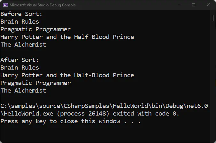
Task: Click 'Pragmatic Programmer' under Before Sort
Action: point(35,30)
